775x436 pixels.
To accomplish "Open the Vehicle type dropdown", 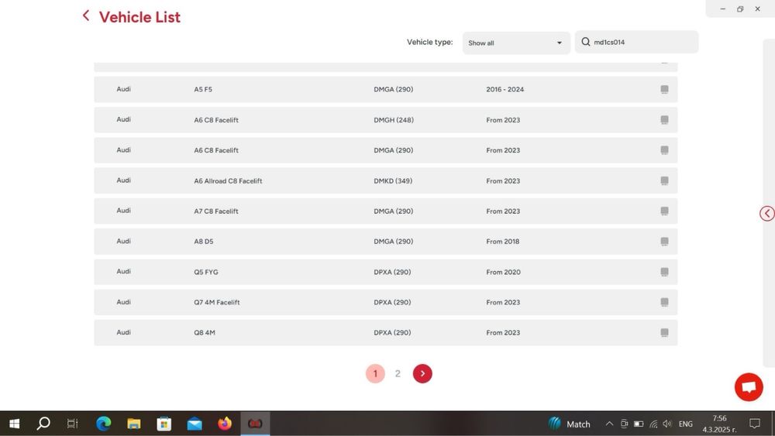I will coord(516,43).
